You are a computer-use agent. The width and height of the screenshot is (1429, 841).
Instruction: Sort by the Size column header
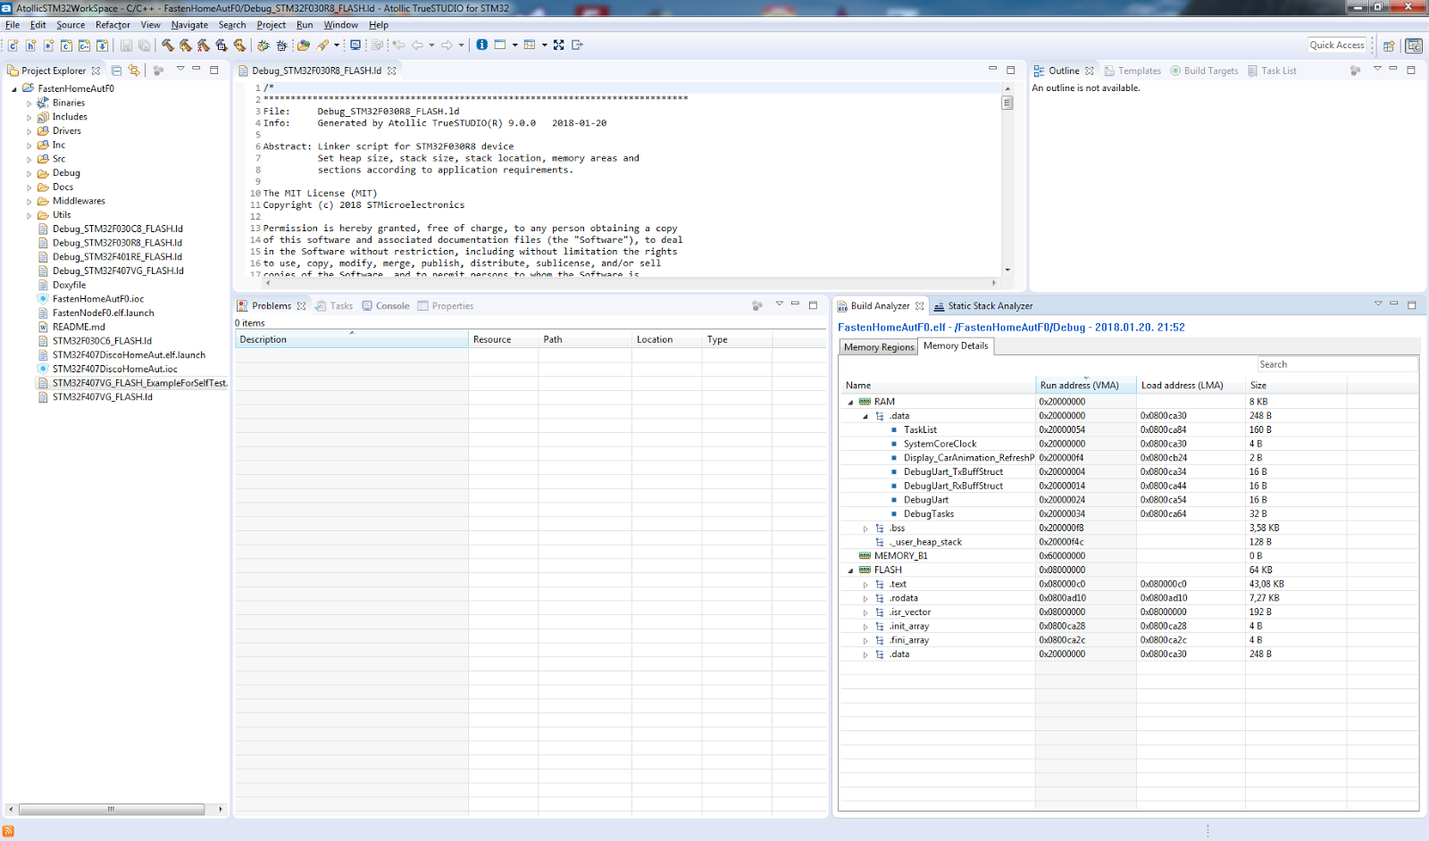[x=1296, y=386]
